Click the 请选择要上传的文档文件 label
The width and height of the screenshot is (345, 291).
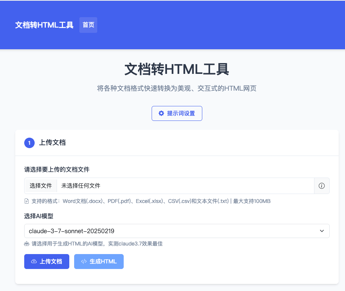57,169
